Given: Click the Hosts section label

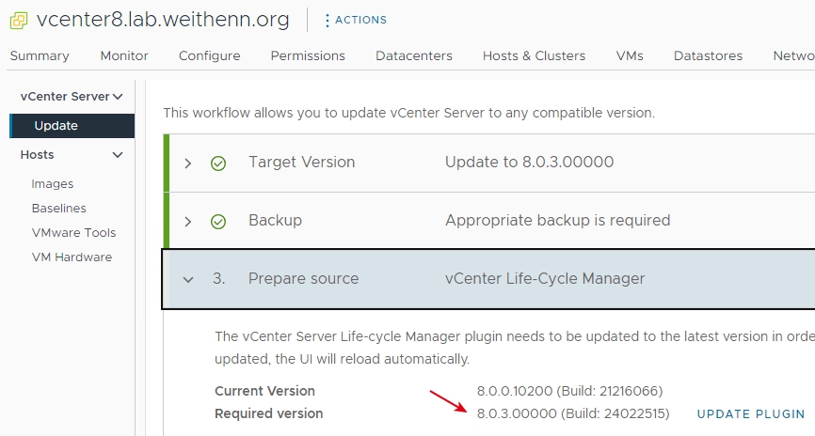Looking at the screenshot, I should tap(37, 155).
